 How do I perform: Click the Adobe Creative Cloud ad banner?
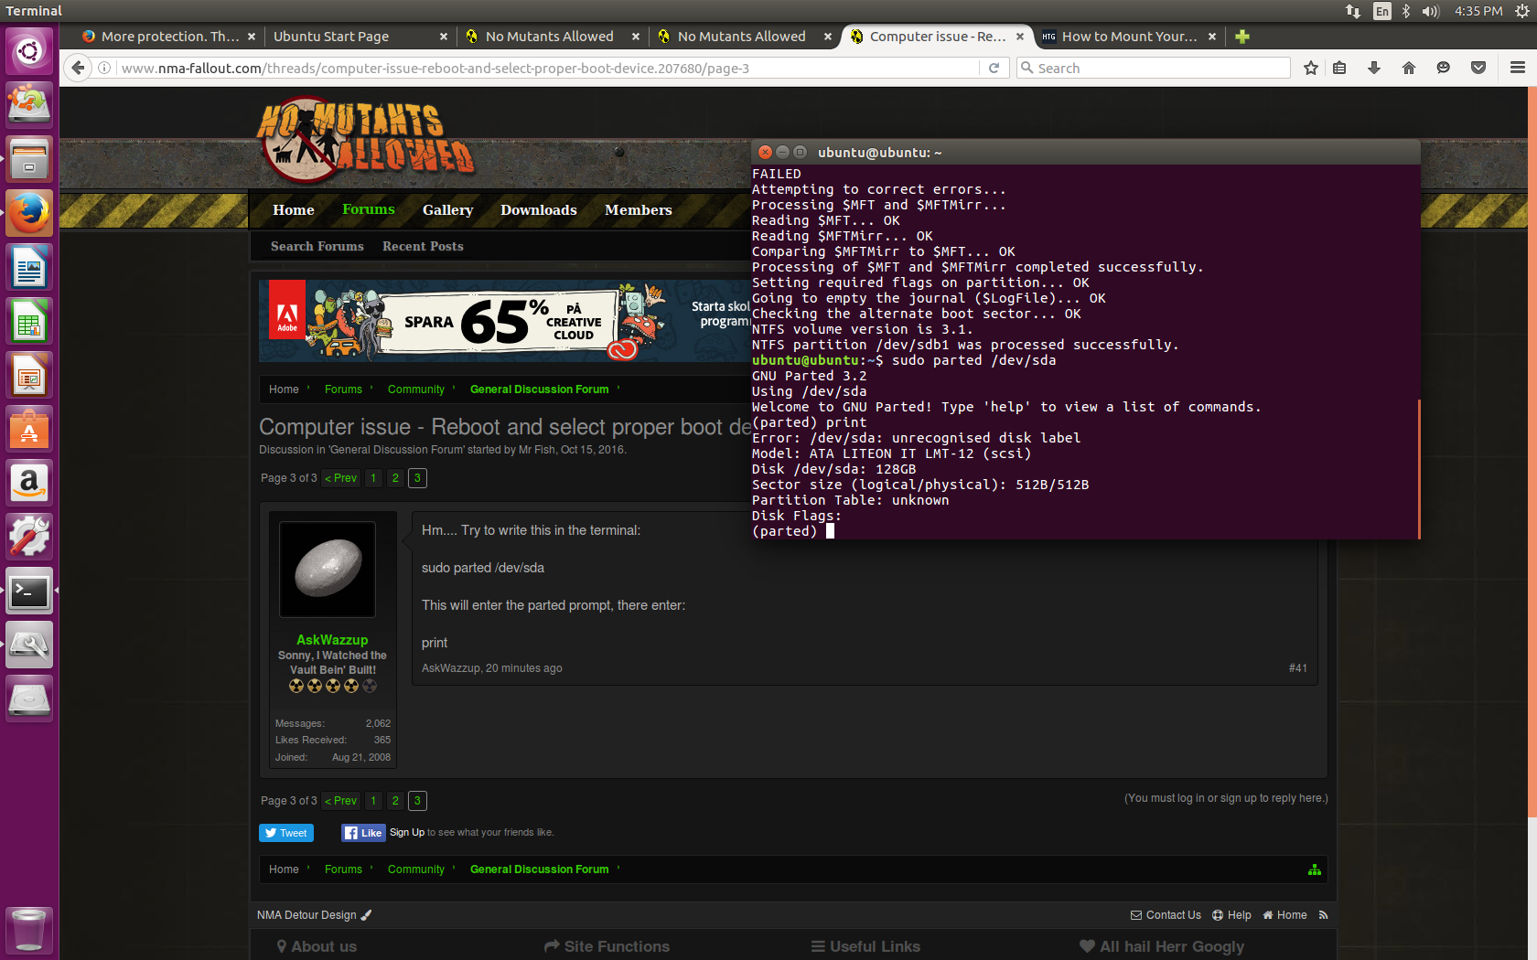click(504, 321)
